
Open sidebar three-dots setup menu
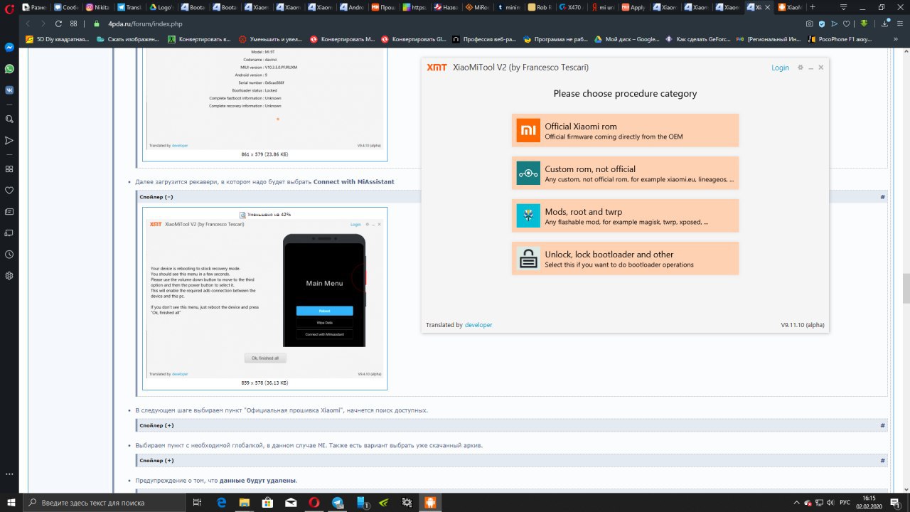click(9, 474)
